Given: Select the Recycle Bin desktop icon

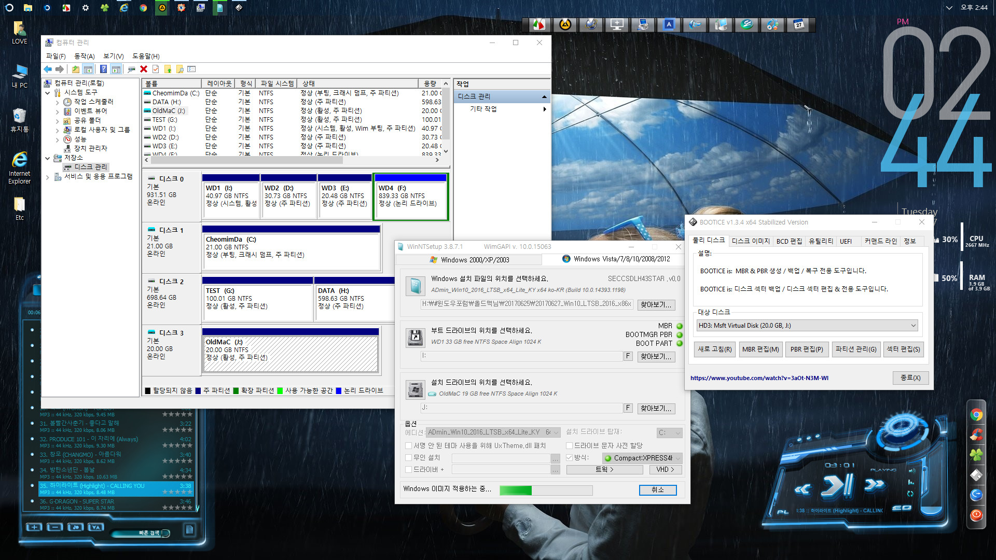Looking at the screenshot, I should click(x=20, y=120).
